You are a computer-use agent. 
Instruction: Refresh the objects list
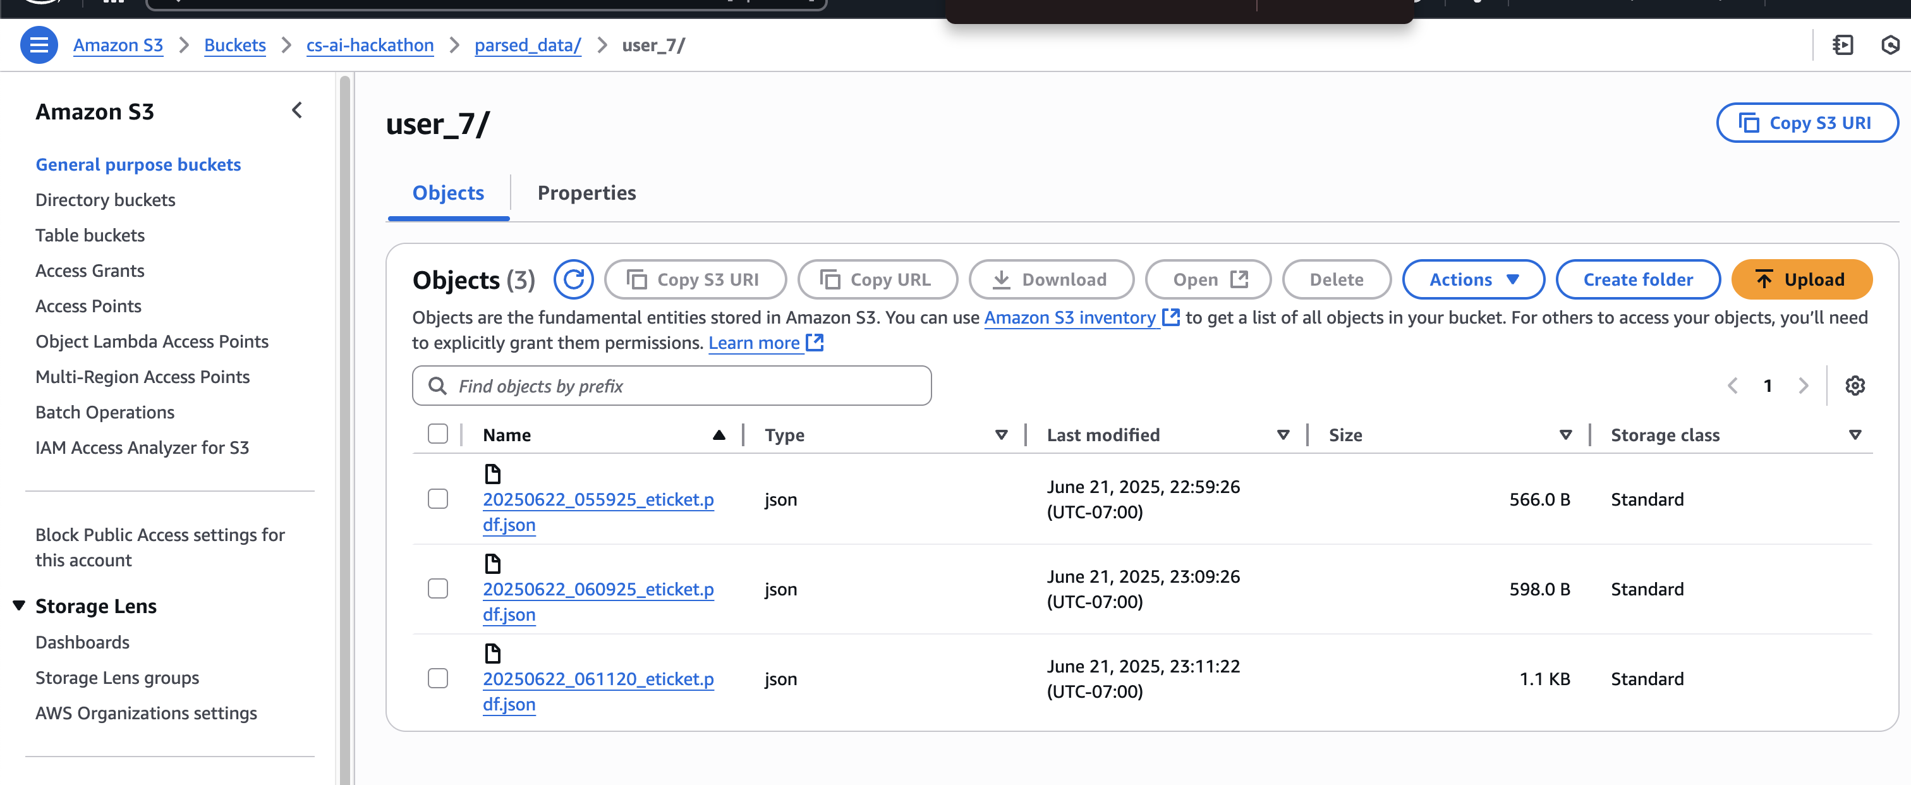coord(573,280)
